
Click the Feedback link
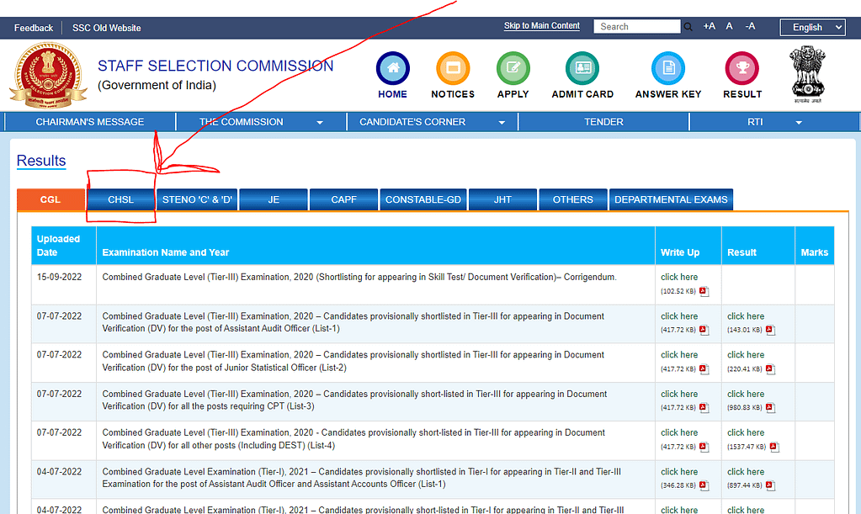pos(34,28)
